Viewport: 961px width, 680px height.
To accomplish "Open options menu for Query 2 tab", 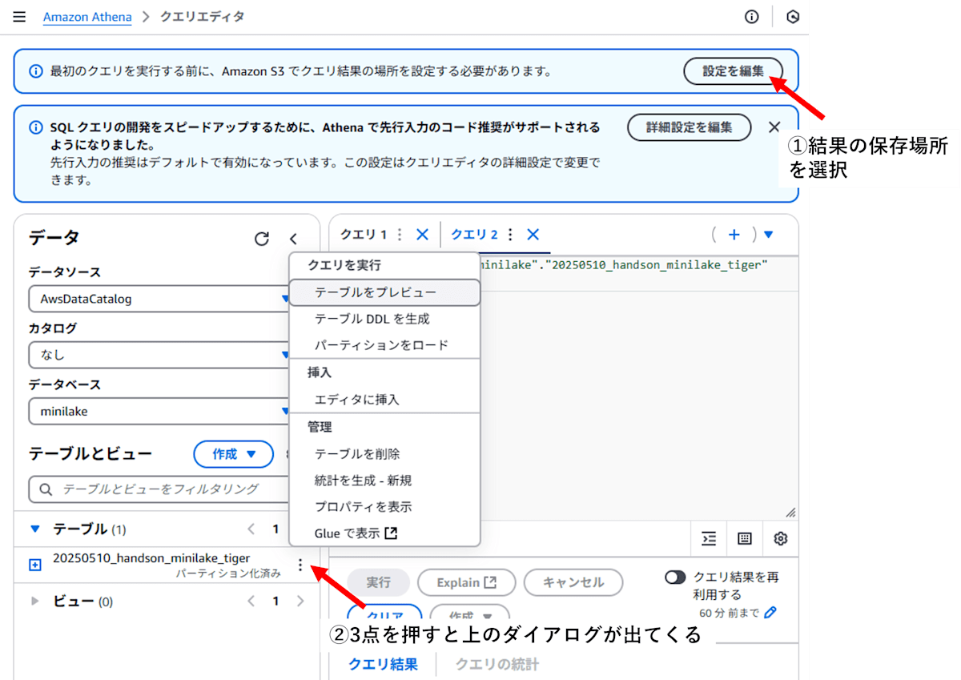I will coord(510,235).
